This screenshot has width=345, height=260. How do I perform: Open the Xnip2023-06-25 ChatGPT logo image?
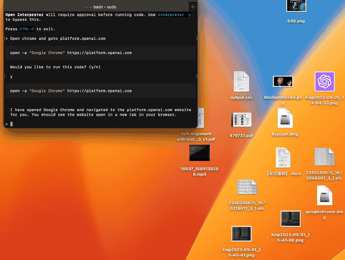point(324,81)
